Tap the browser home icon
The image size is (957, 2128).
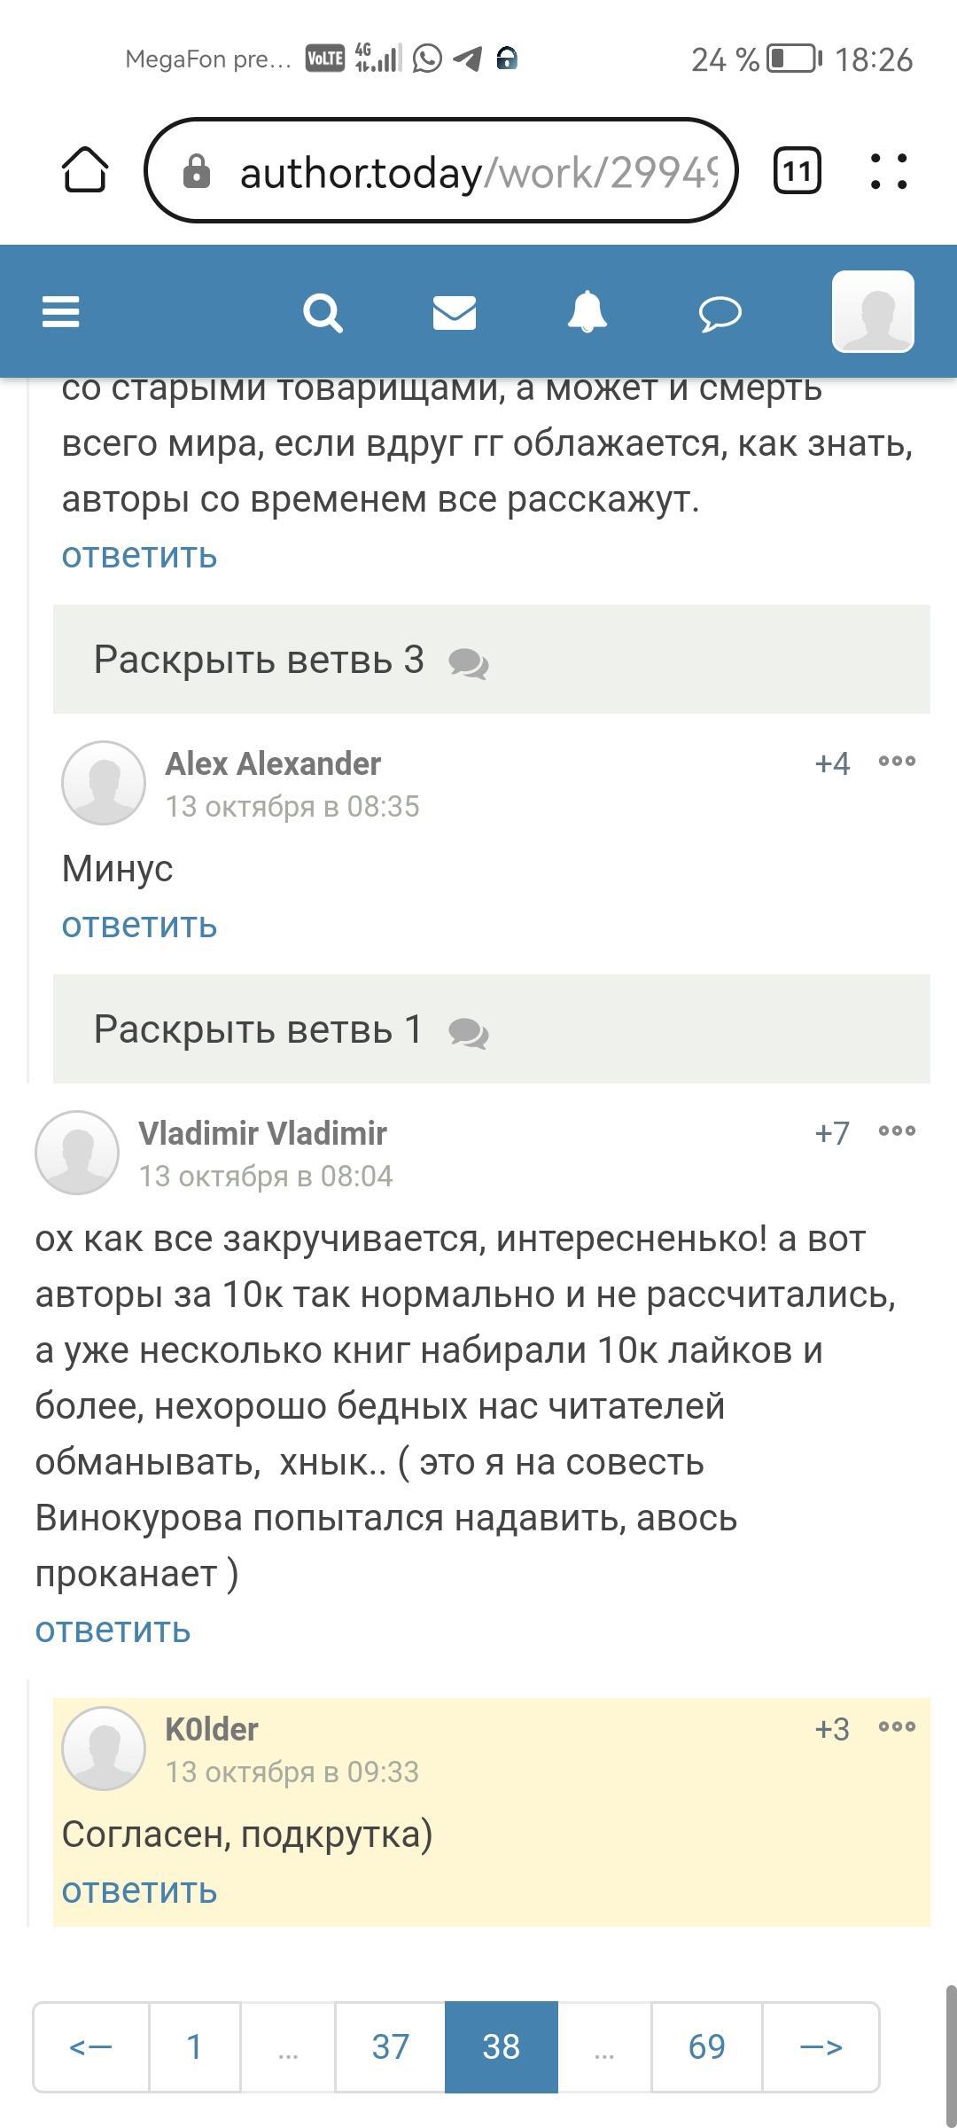click(85, 169)
